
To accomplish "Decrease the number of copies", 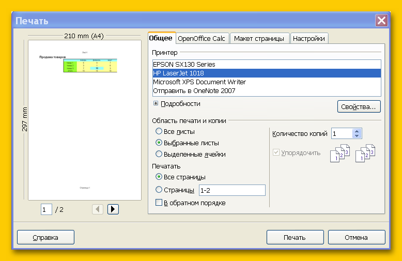I will click(357, 136).
